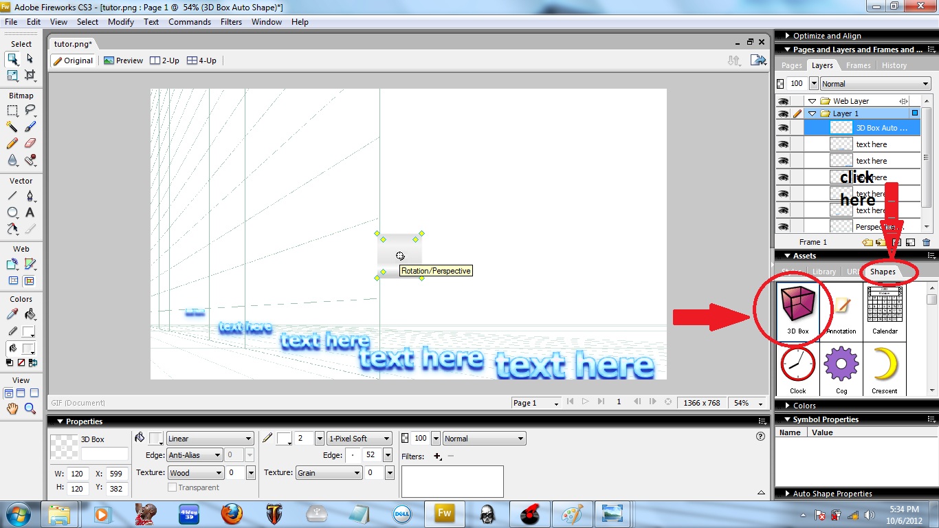Select the Lasso tool in Bitmap section
939x528 pixels.
click(32, 110)
